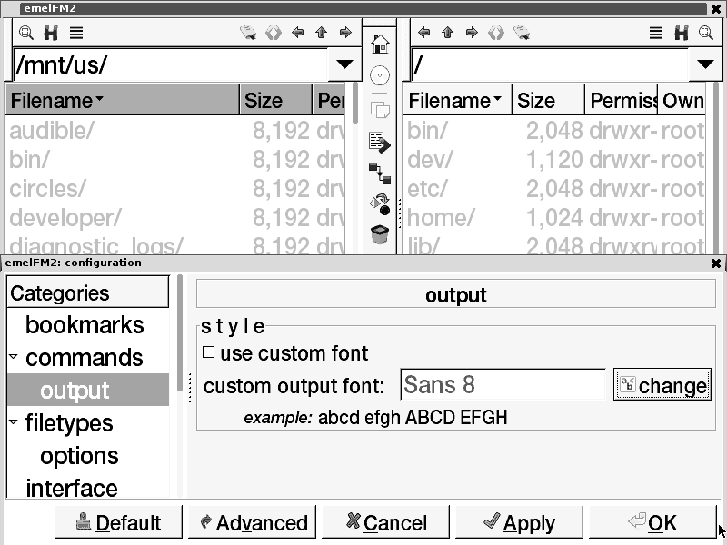Click the OK button
Image resolution: width=727 pixels, height=545 pixels.
tap(652, 523)
